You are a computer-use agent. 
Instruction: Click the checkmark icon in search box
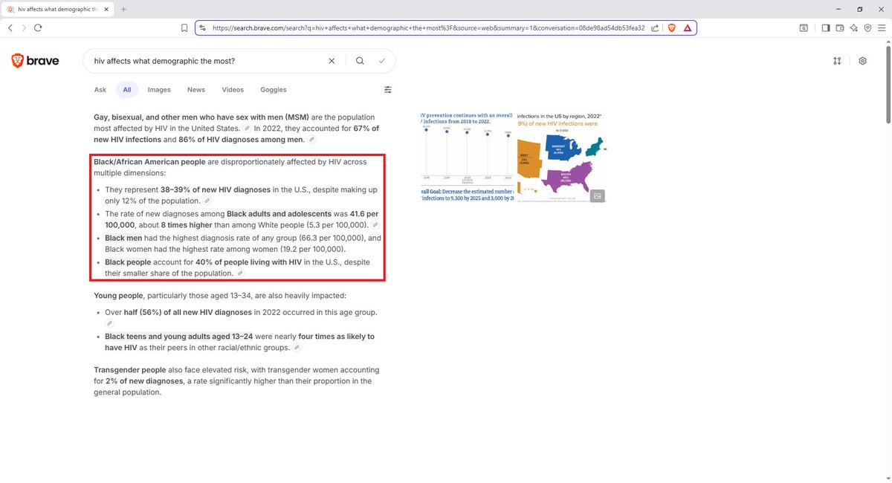click(381, 61)
